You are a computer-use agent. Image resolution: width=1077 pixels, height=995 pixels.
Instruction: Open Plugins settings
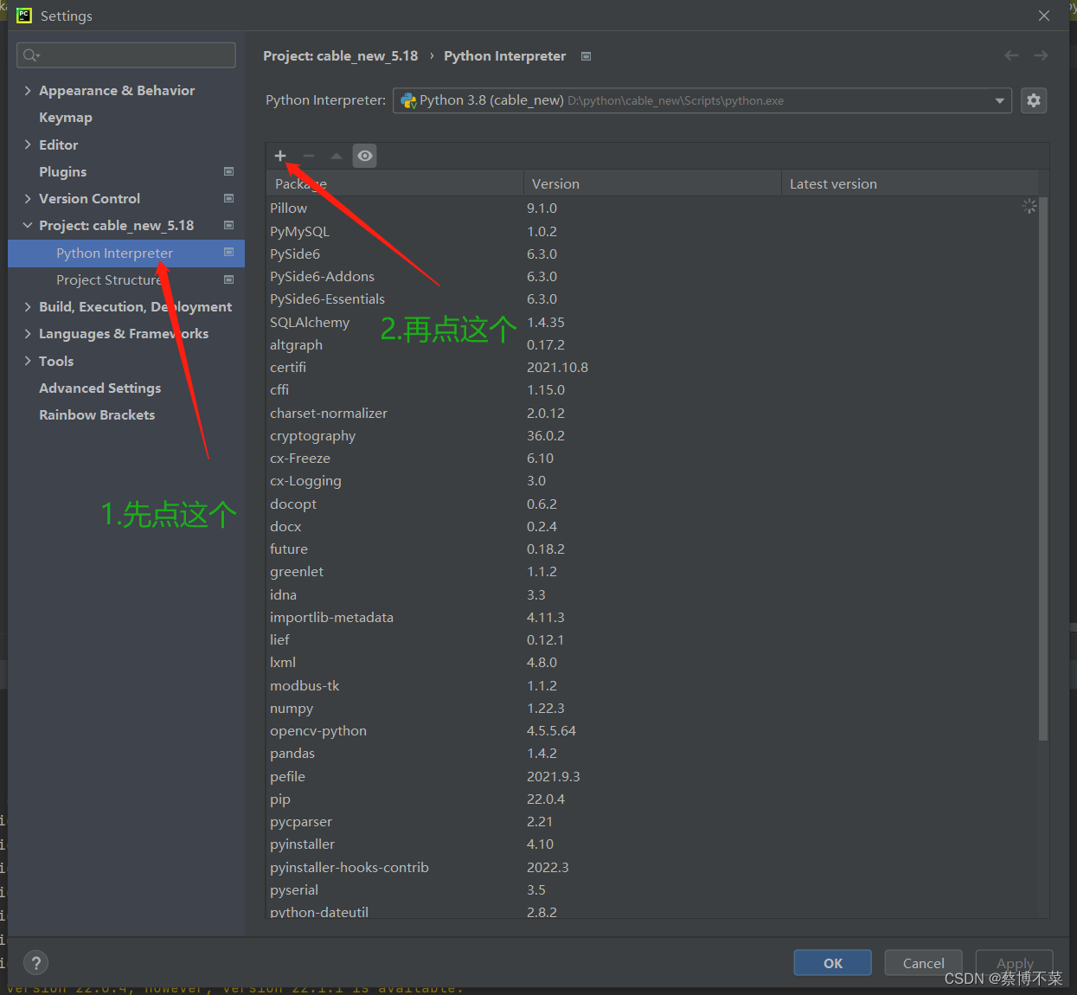(63, 171)
